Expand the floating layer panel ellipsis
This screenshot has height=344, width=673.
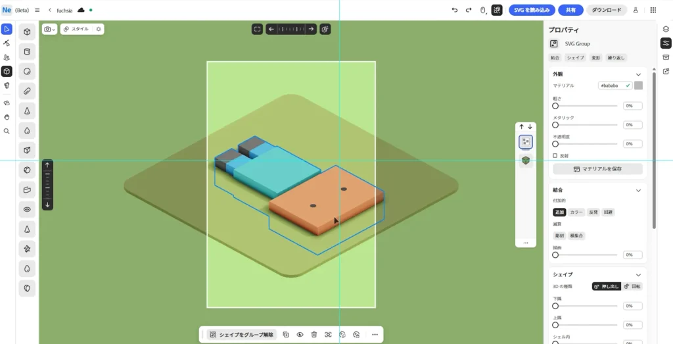tap(526, 243)
